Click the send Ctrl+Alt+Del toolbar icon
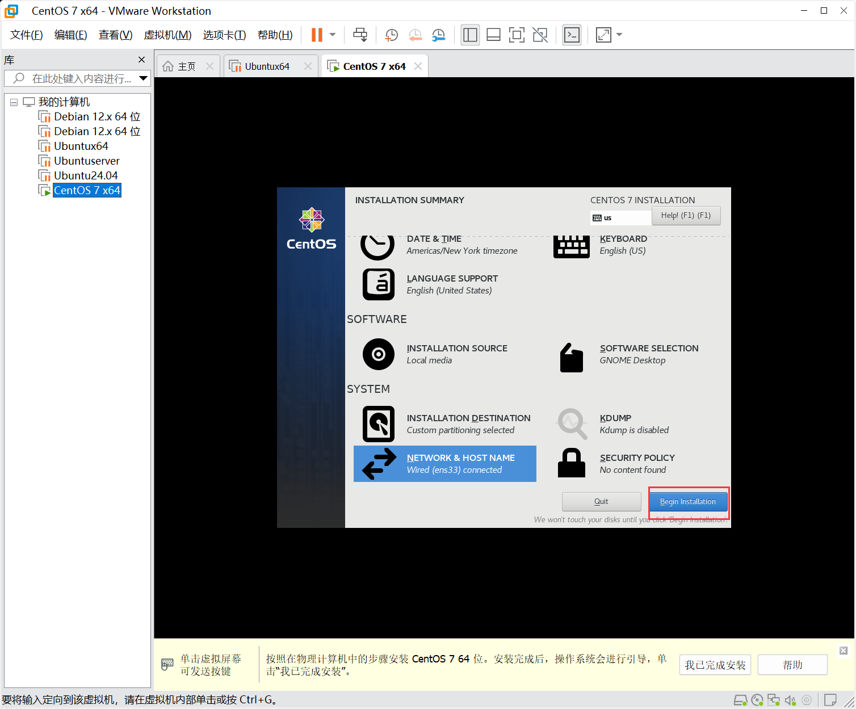856x709 pixels. click(x=360, y=35)
